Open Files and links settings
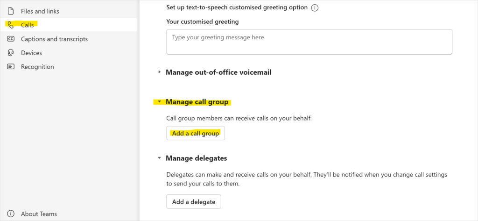Image resolution: width=478 pixels, height=221 pixels. coord(69,11)
